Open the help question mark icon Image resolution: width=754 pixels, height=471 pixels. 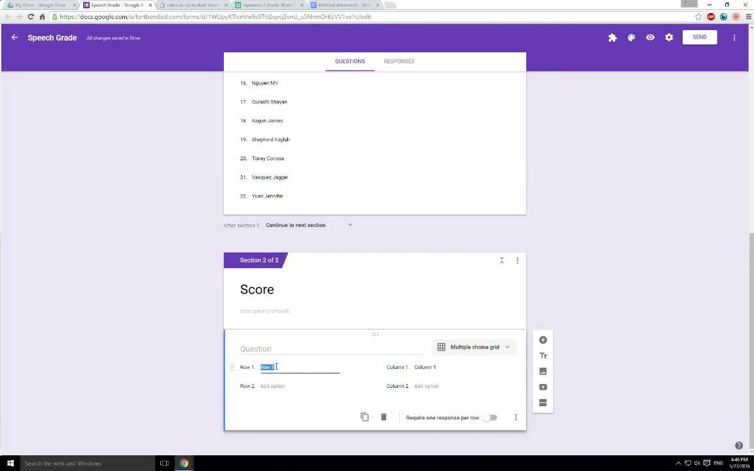click(x=739, y=445)
